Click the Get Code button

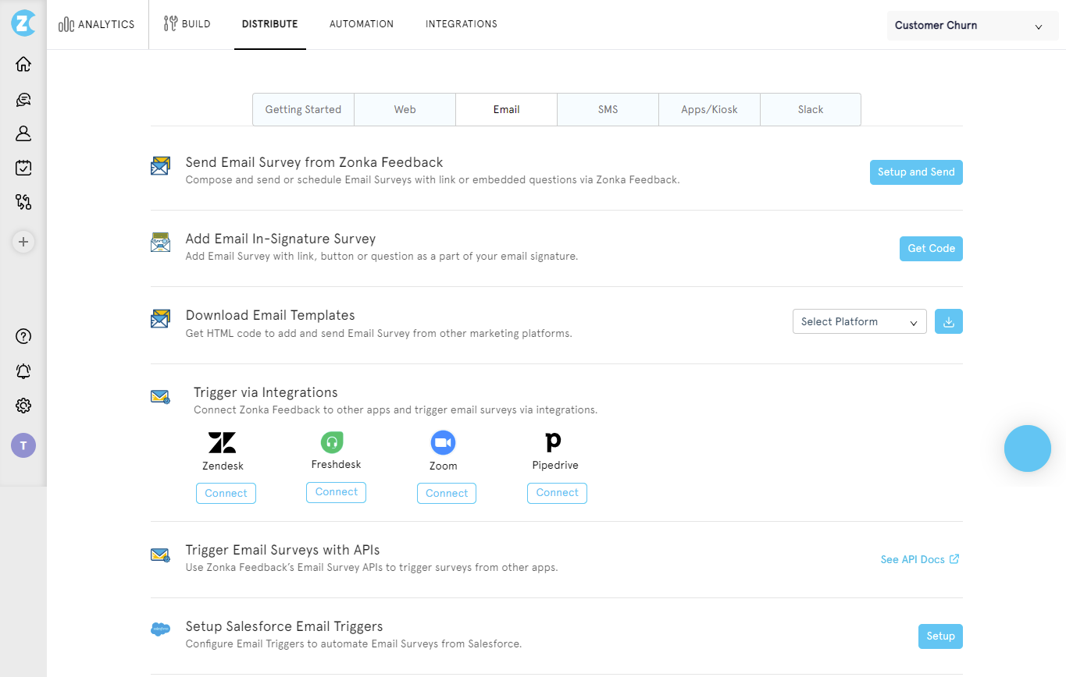coord(931,249)
